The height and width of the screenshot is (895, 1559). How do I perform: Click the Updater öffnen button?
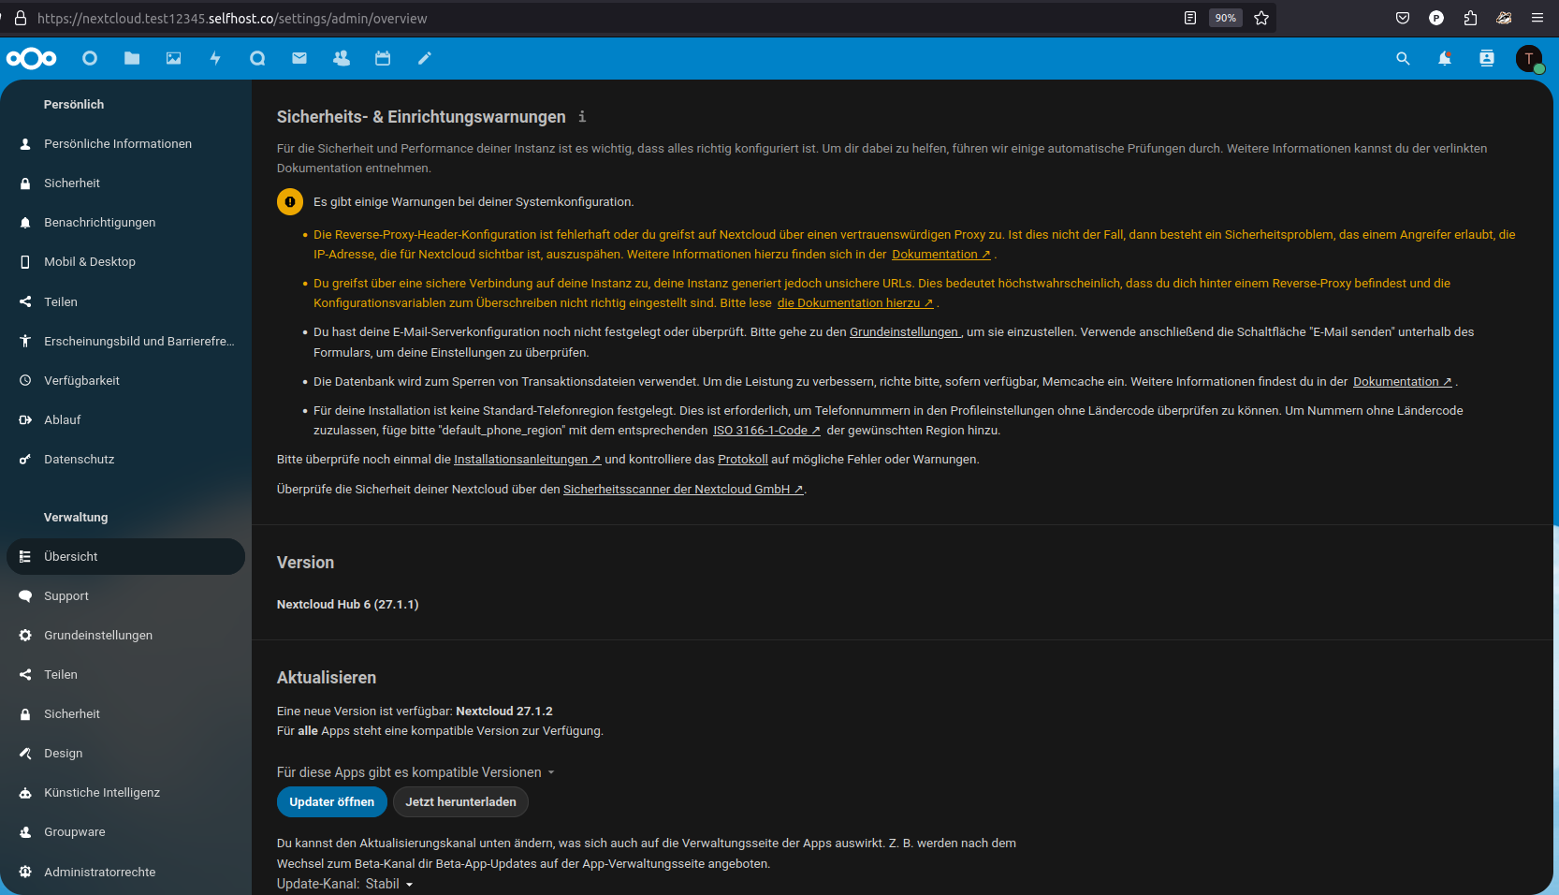(331, 801)
